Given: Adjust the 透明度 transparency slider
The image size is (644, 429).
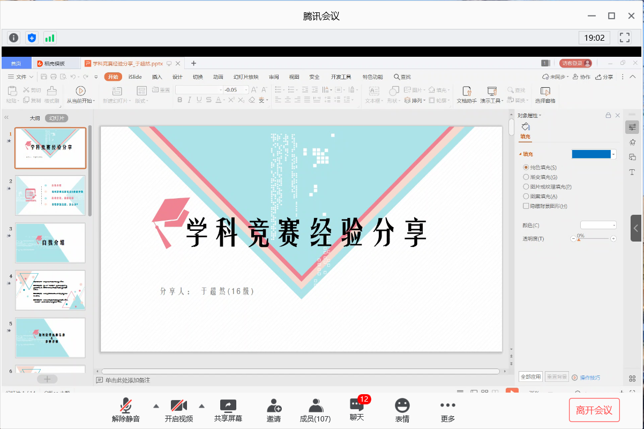Looking at the screenshot, I should coord(579,238).
